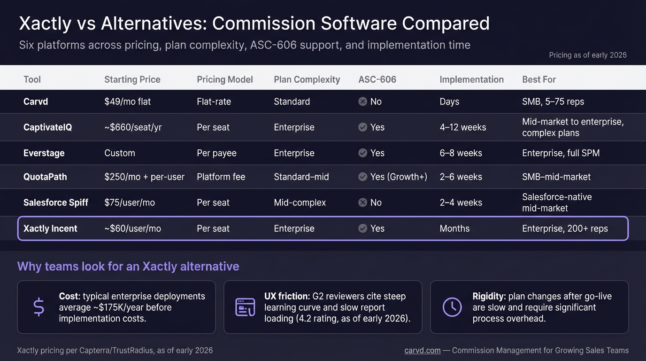
Task: Select the $250/mo + per-user price cell
Action: [144, 177]
